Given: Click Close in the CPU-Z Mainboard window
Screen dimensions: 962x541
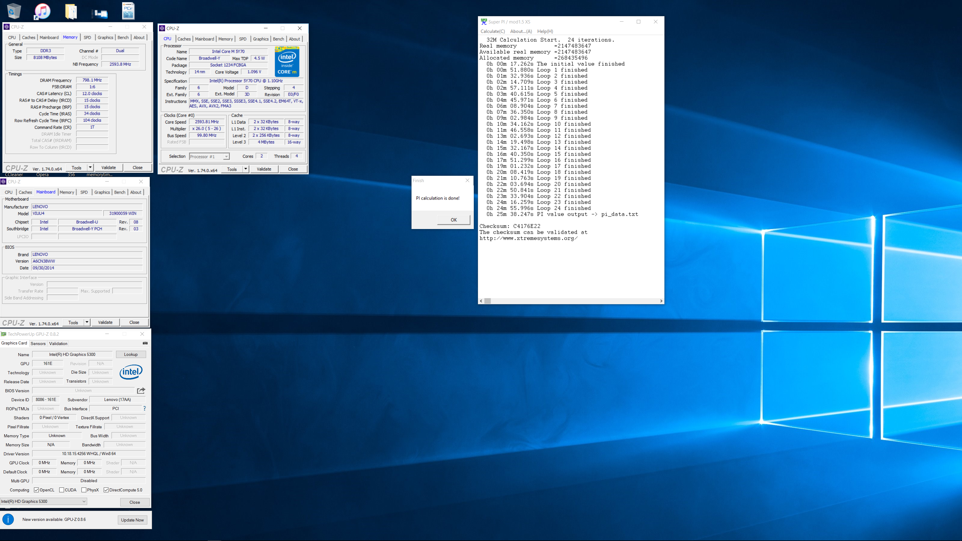Looking at the screenshot, I should (x=134, y=322).
